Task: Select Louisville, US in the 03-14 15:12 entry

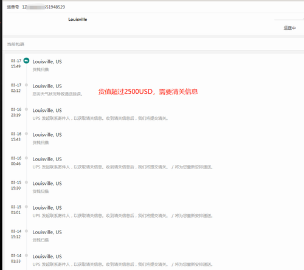Action: click(47, 232)
